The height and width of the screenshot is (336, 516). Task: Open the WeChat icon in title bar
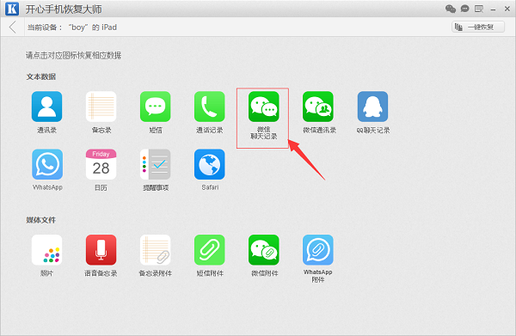(451, 9)
